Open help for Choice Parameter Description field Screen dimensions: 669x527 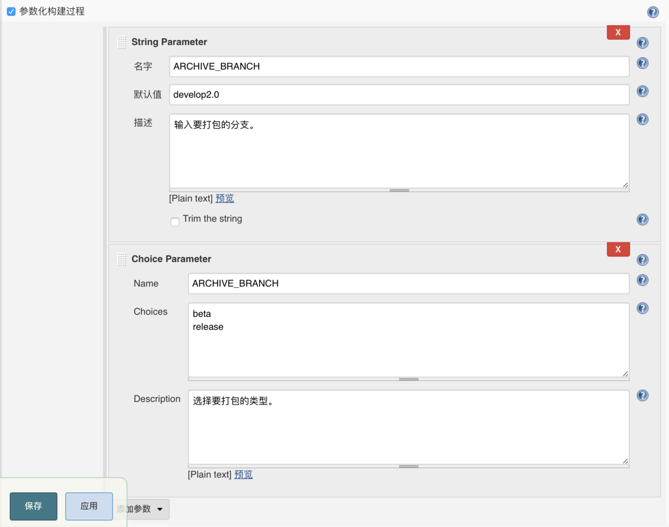pos(642,396)
